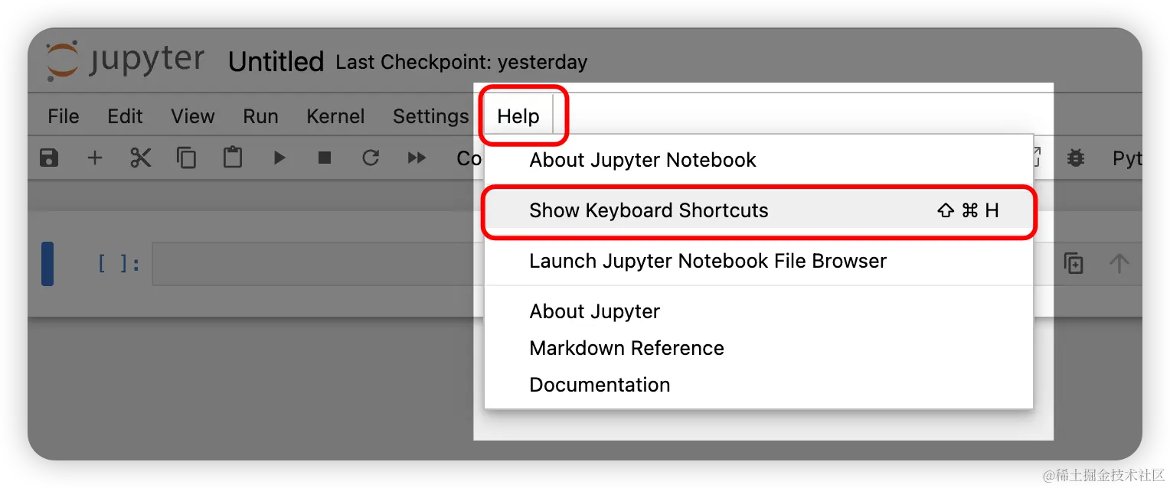Screen dimensions: 1170x488
Task: Click the debugger bug icon
Action: pos(1076,158)
